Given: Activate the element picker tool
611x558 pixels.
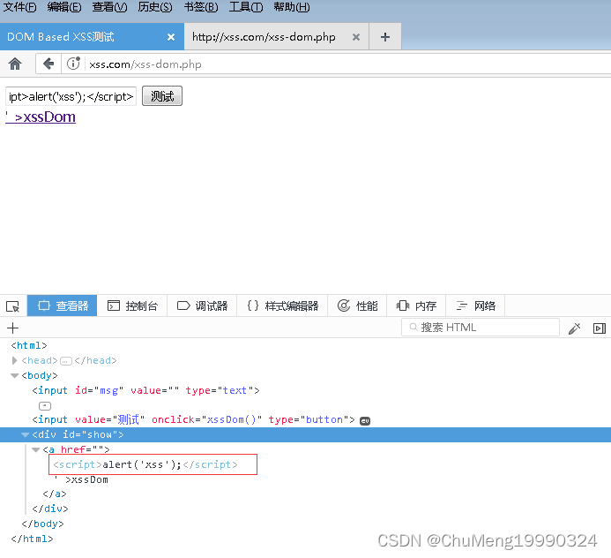Looking at the screenshot, I should coord(13,305).
